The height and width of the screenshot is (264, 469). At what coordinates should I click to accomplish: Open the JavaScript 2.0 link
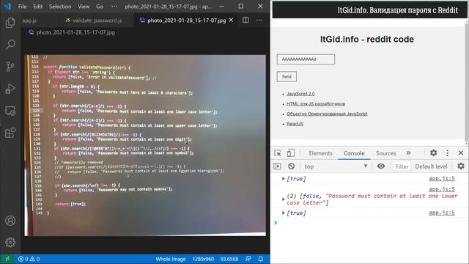pos(300,94)
